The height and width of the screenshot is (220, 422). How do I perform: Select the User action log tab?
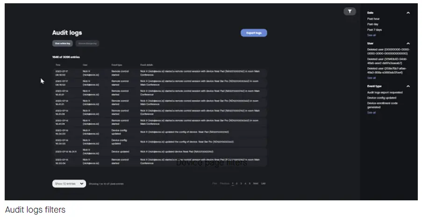point(63,44)
